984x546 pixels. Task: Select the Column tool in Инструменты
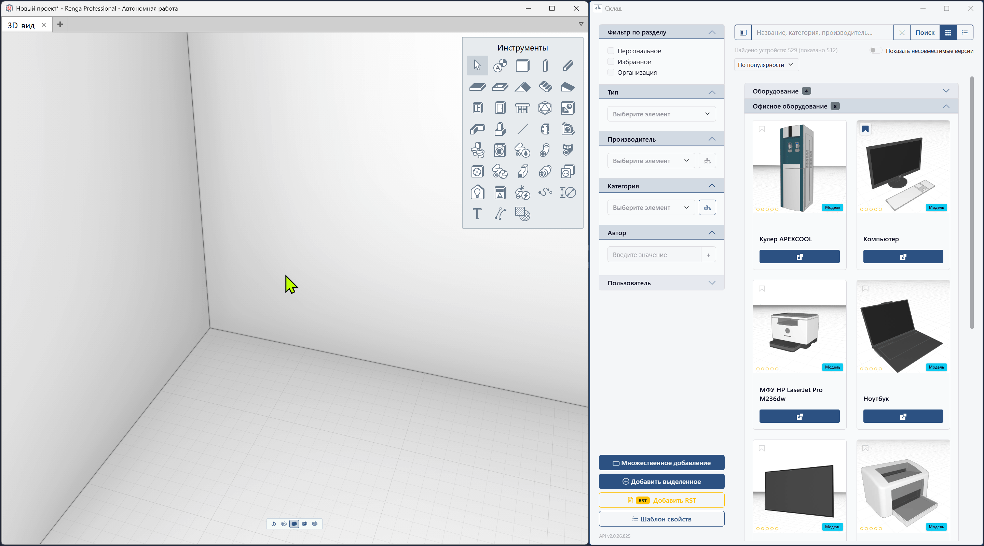tap(545, 65)
